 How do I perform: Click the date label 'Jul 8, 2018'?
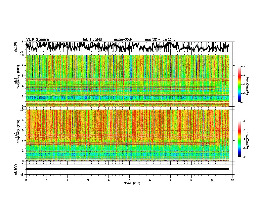point(92,40)
